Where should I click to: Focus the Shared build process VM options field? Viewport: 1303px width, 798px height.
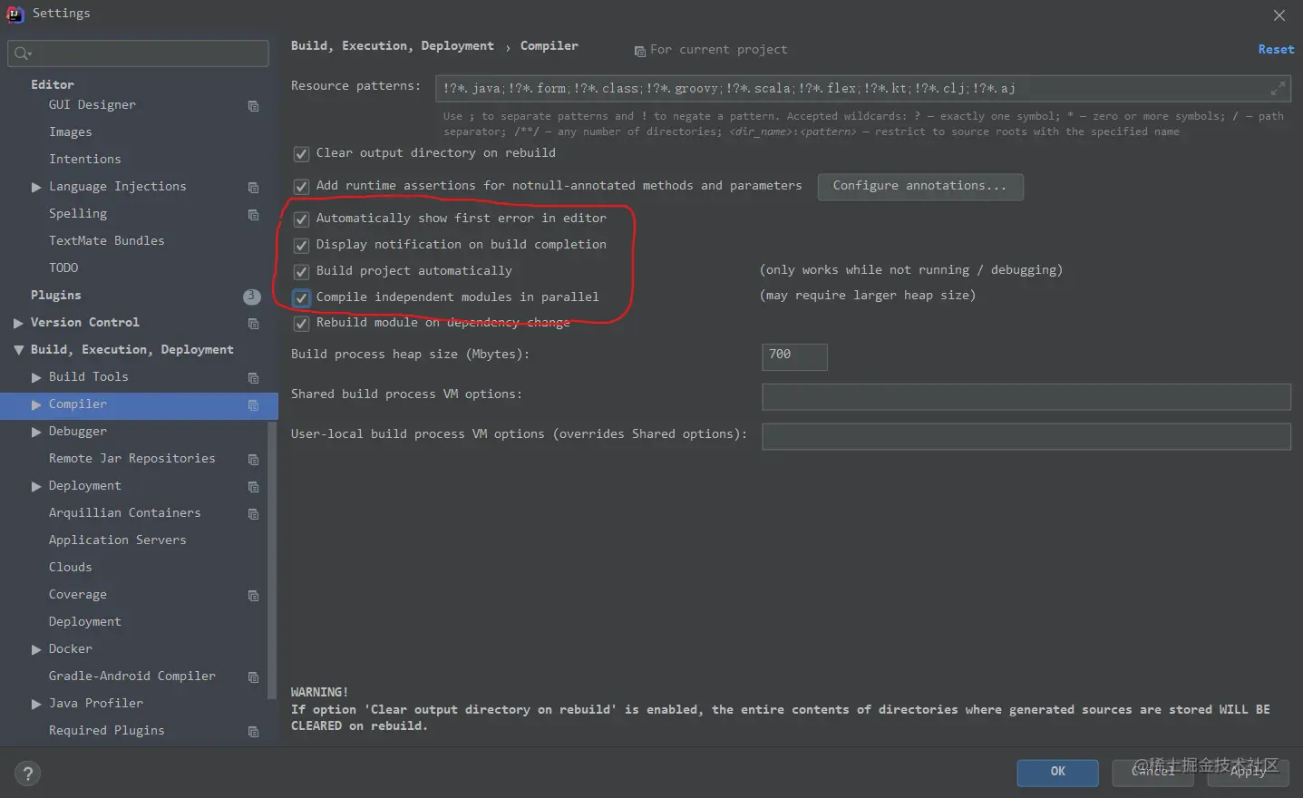1026,396
